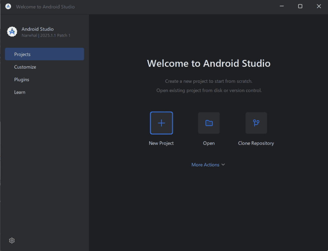The width and height of the screenshot is (328, 251).
Task: Click the New Project label
Action: [161, 143]
